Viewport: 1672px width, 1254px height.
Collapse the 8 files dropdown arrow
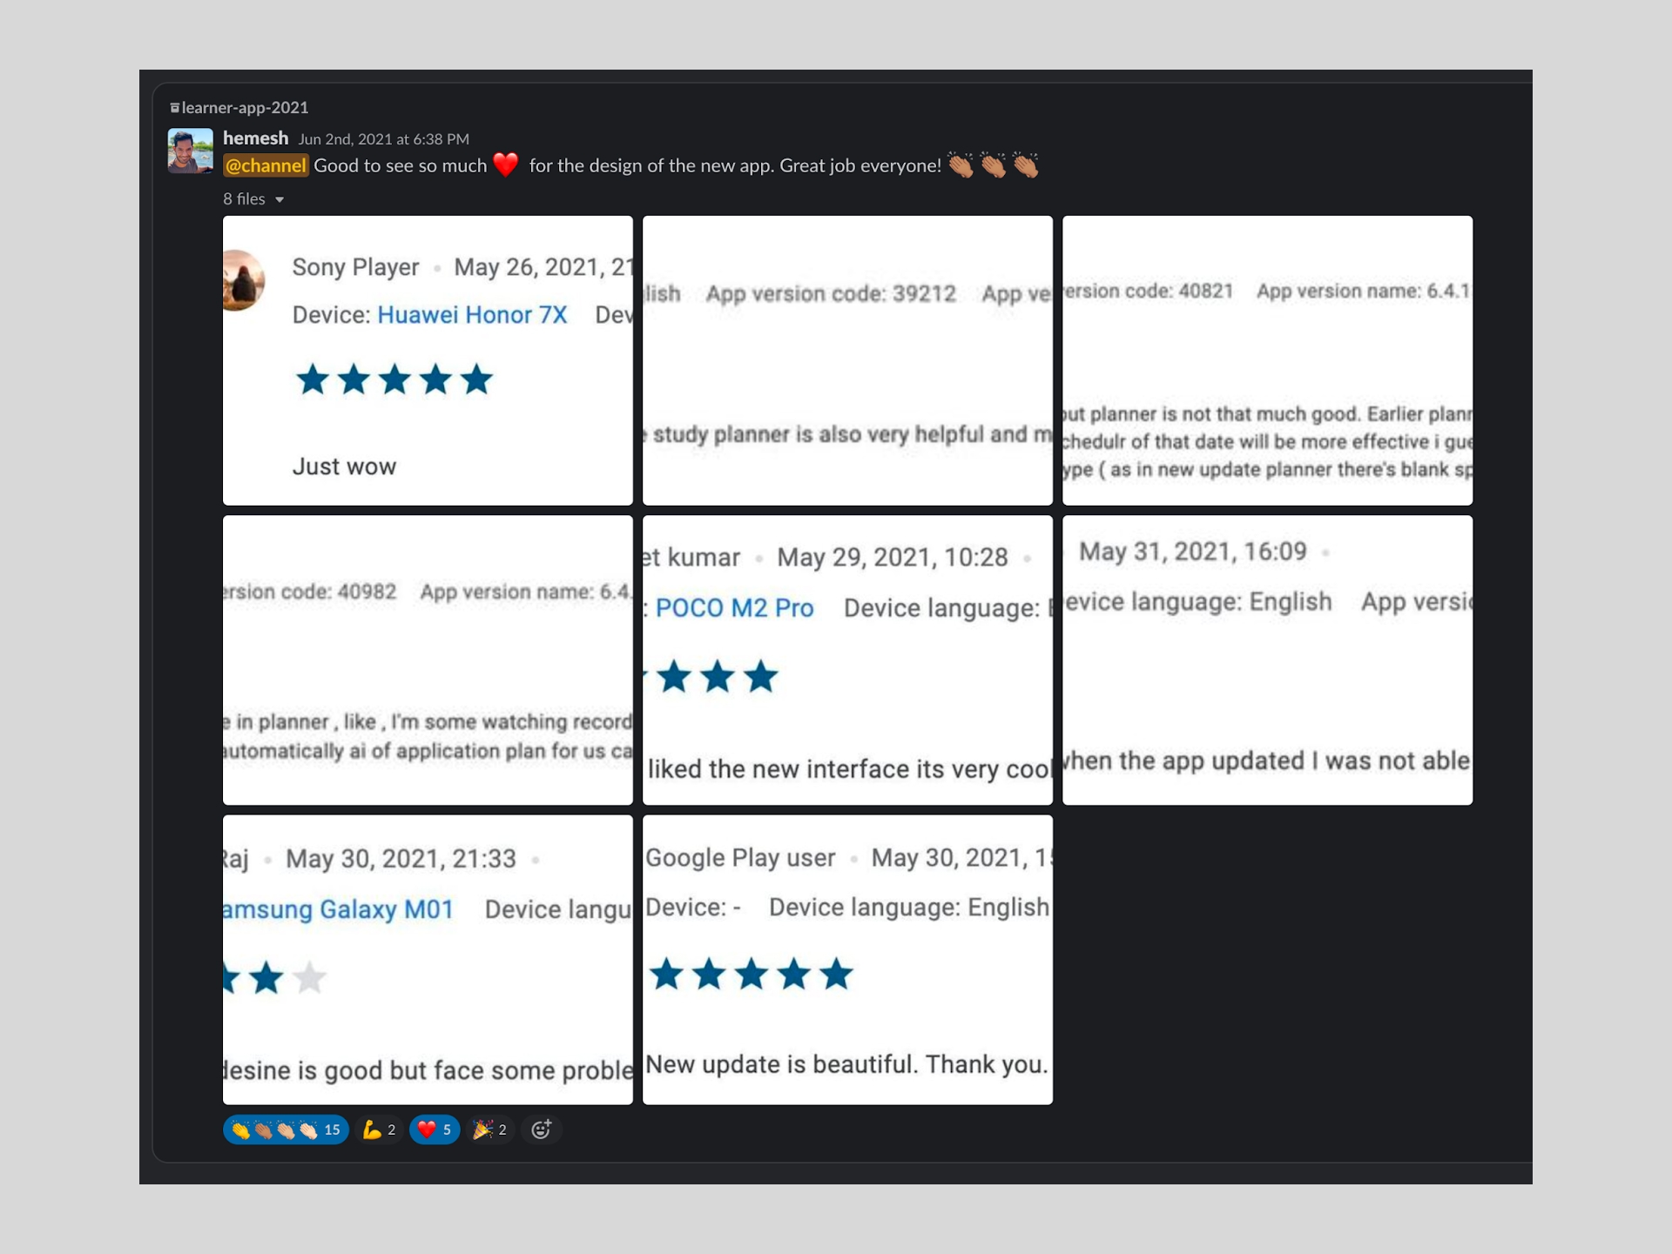pos(280,199)
